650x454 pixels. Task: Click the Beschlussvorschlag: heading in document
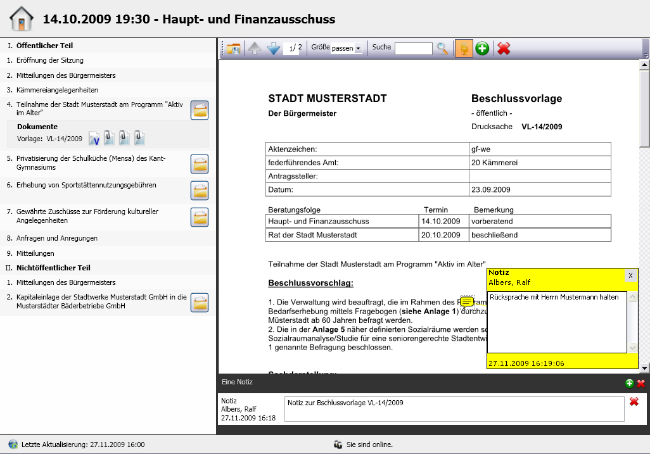coord(310,283)
